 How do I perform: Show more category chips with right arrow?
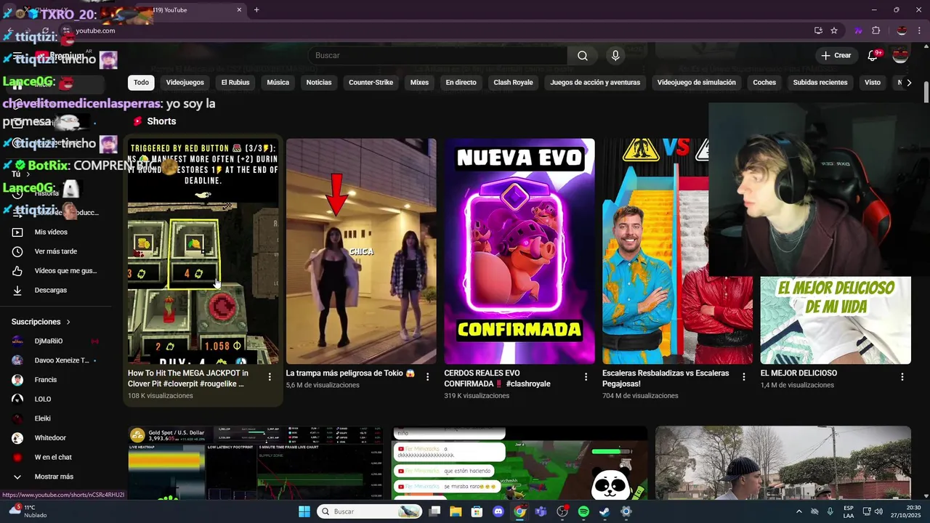[909, 83]
